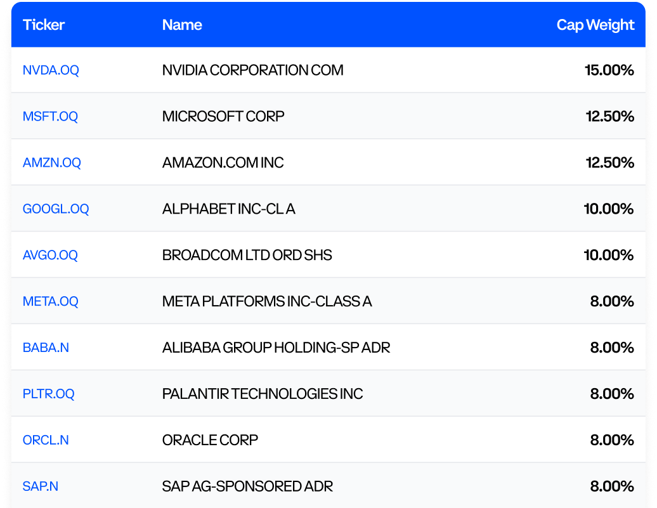Select the BROADCOM LTD ORD SHS name cell
The height and width of the screenshot is (508, 657).
click(247, 255)
